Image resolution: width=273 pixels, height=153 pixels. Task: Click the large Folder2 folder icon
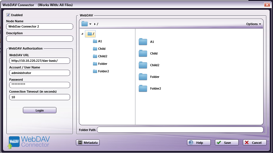pyautogui.click(x=143, y=88)
